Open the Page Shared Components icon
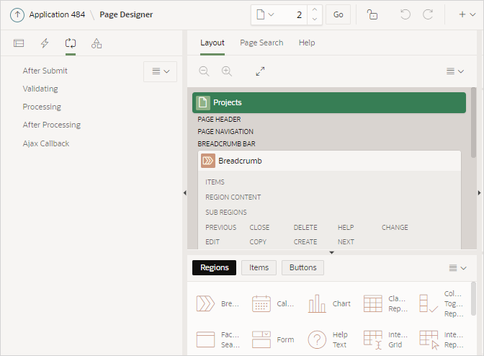This screenshot has width=484, height=356. [97, 43]
